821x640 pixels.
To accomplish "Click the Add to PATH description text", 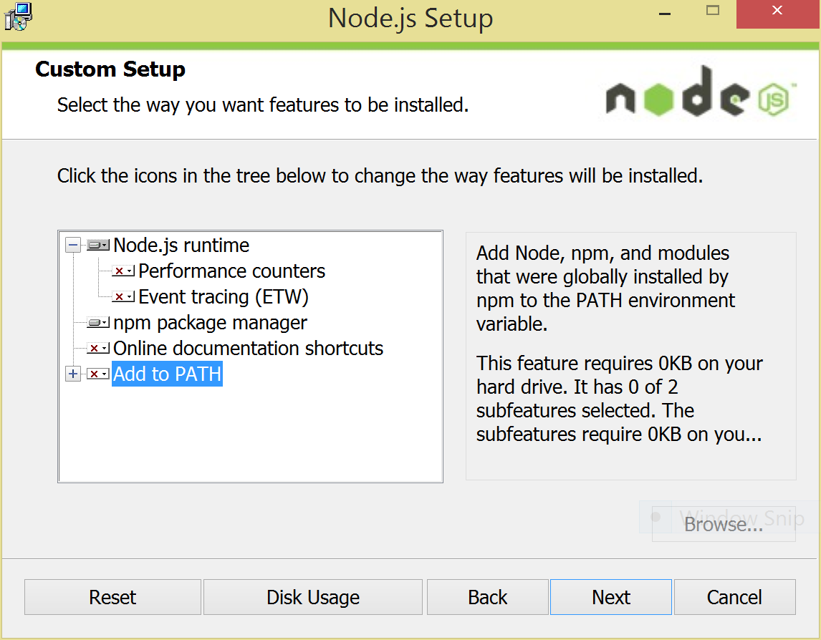I will click(606, 289).
